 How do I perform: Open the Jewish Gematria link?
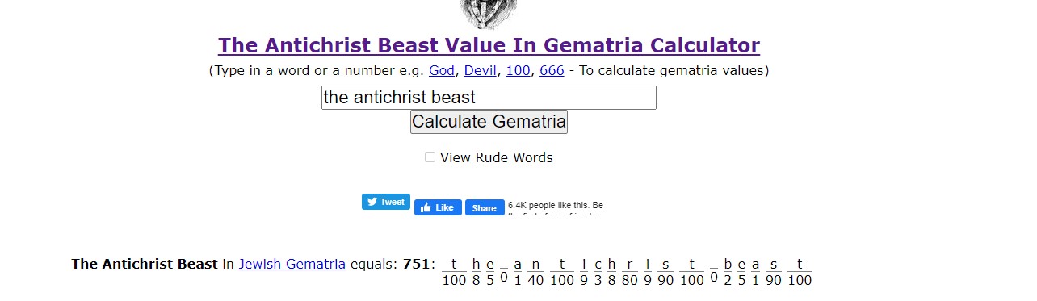[x=292, y=264]
